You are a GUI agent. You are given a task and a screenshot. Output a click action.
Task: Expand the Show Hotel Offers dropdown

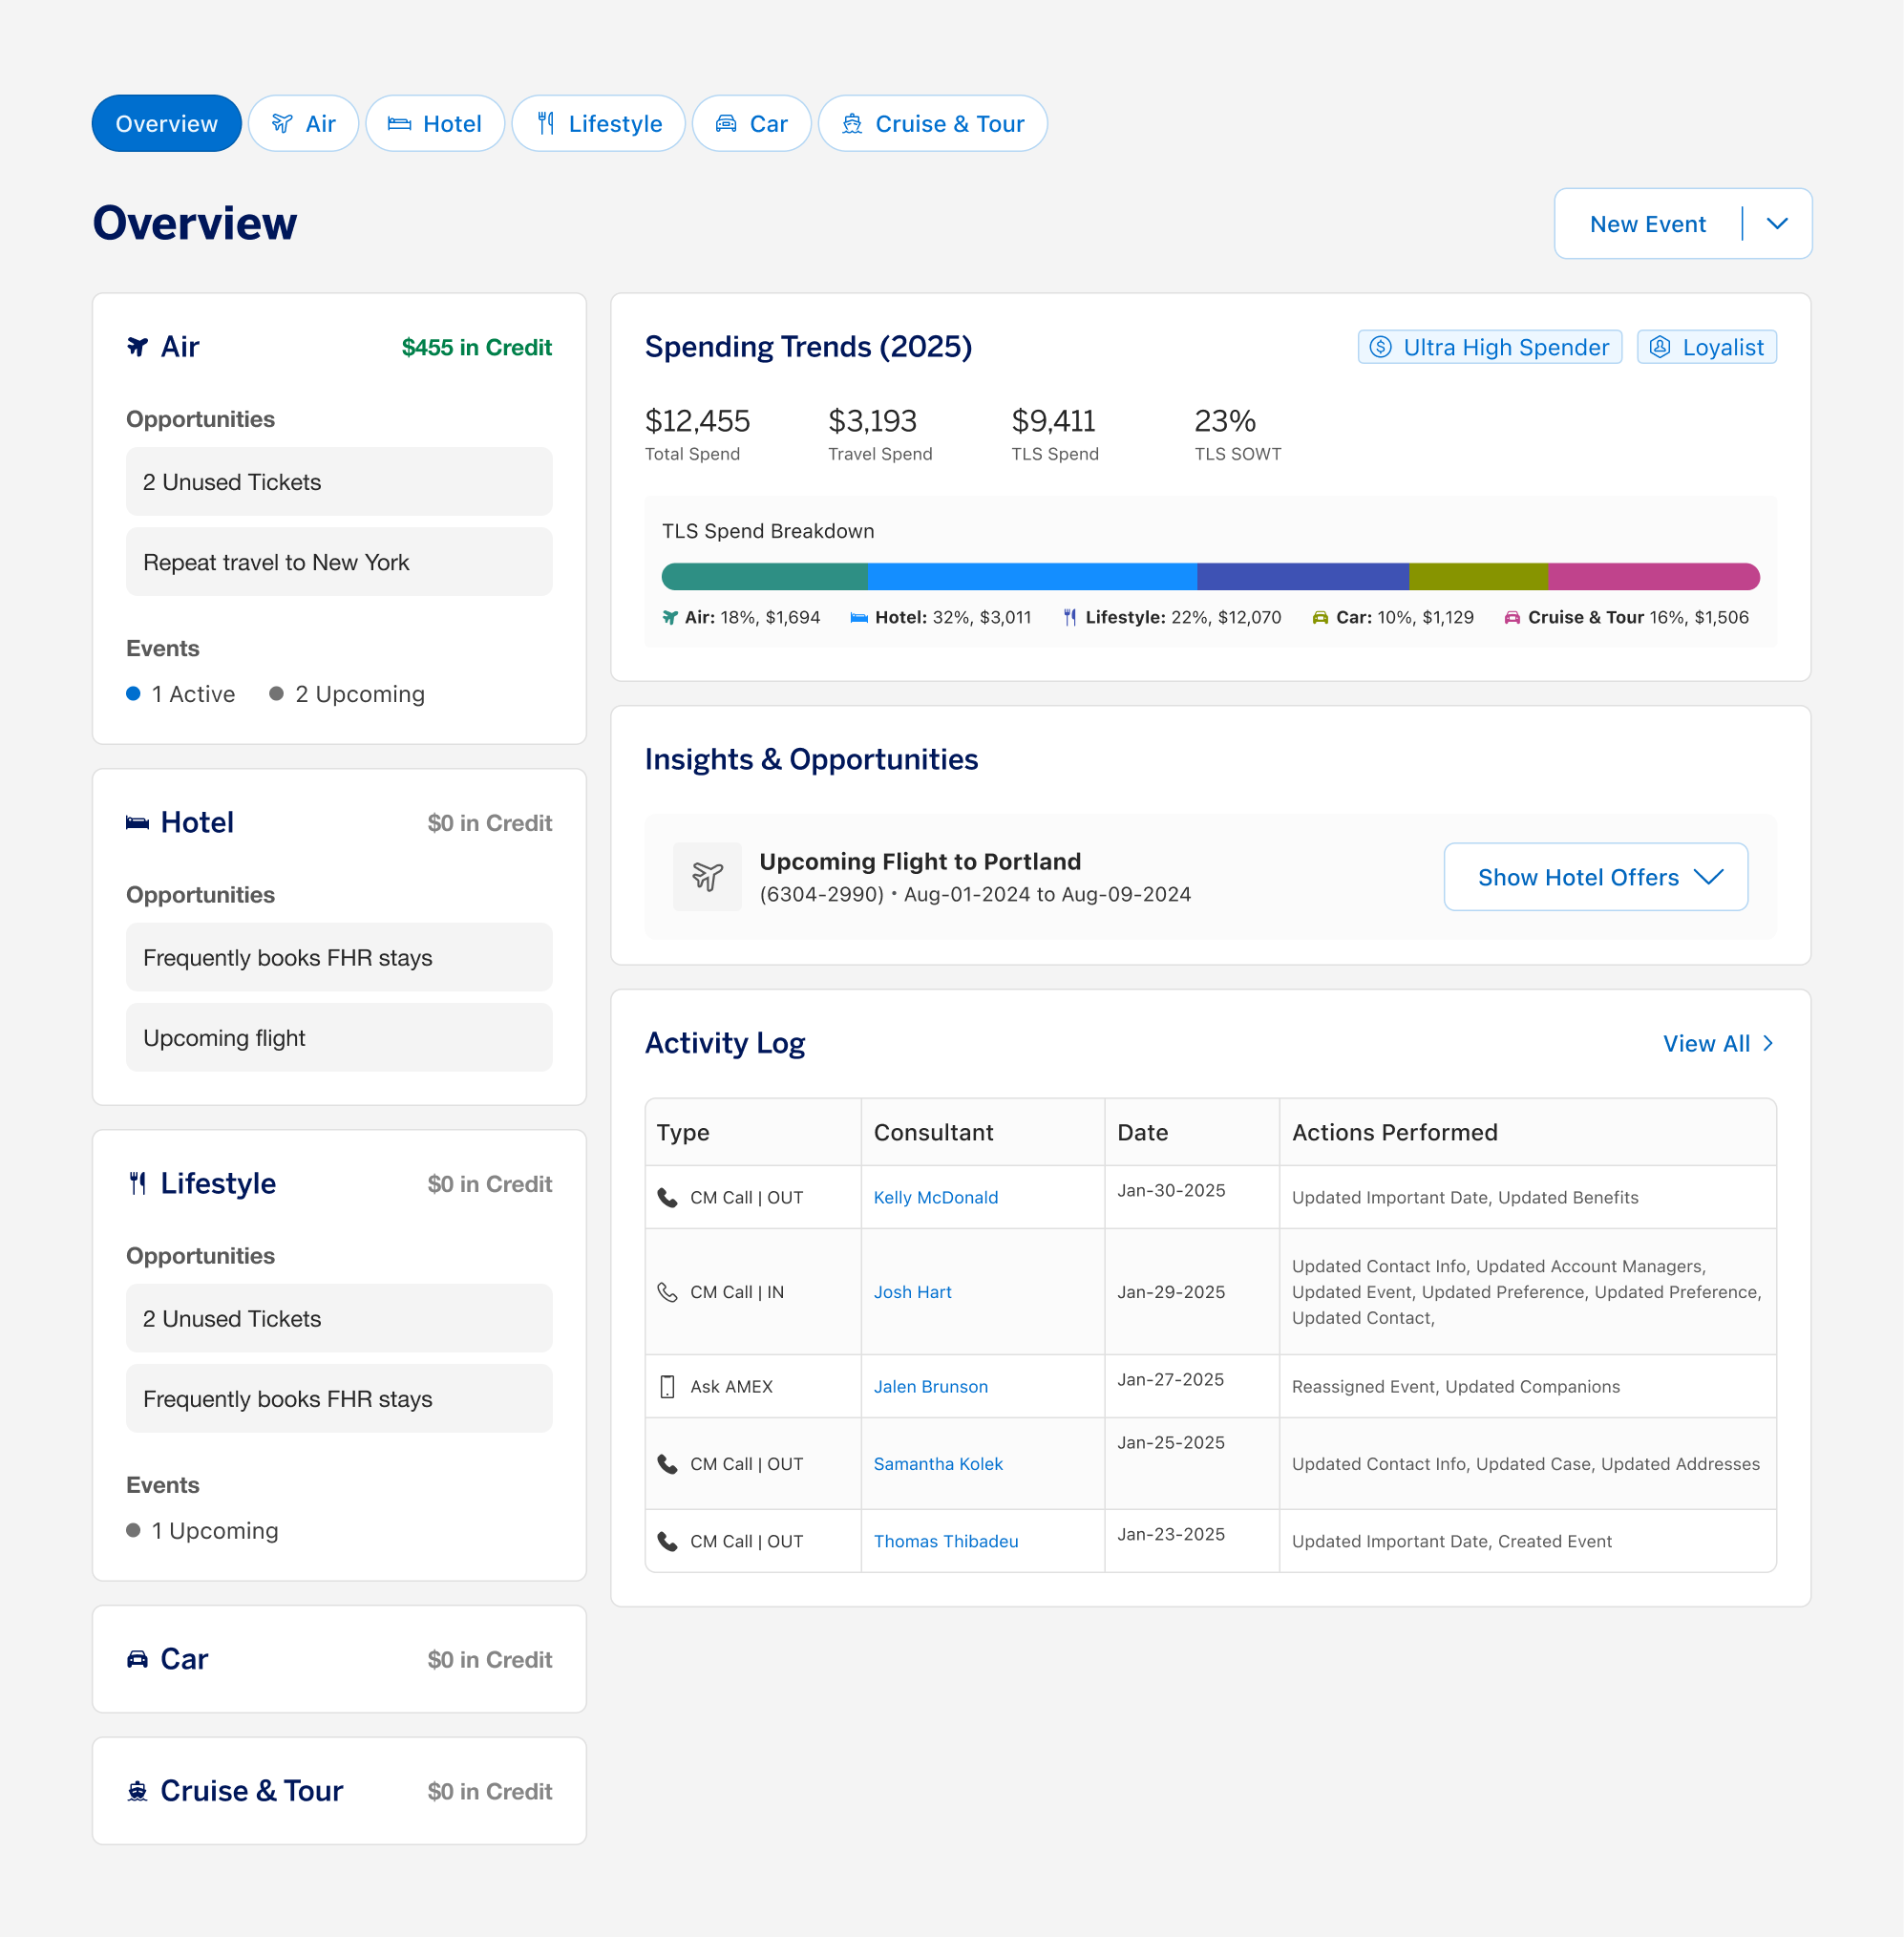pos(1595,878)
